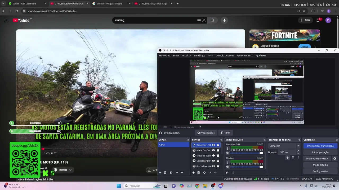Remove selected scene with Cenas trash icon
The height and width of the screenshot is (190, 339).
pos(165,173)
